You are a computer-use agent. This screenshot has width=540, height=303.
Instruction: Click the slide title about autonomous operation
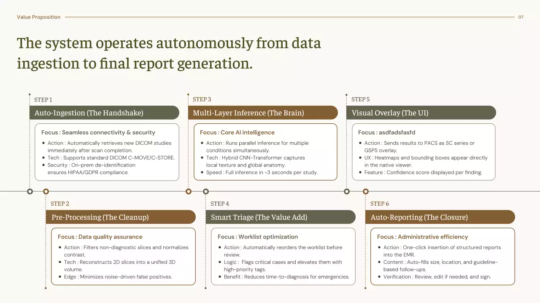[169, 53]
